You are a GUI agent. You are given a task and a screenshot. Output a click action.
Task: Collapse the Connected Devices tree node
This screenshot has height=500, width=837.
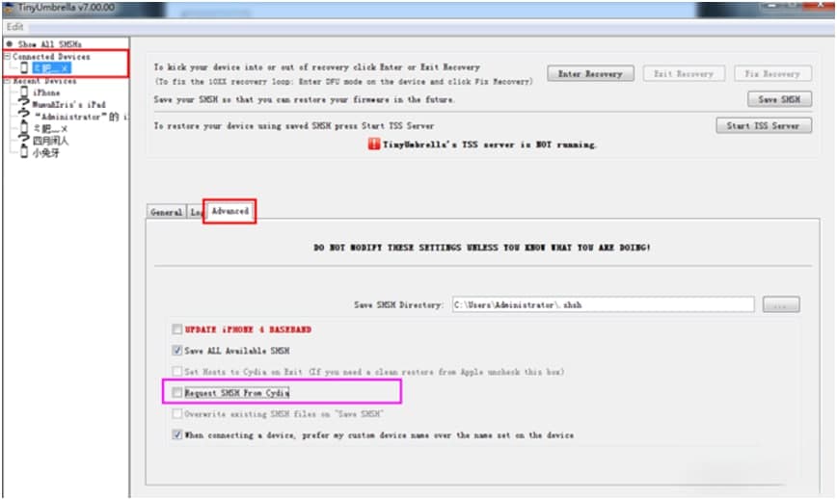[8, 56]
